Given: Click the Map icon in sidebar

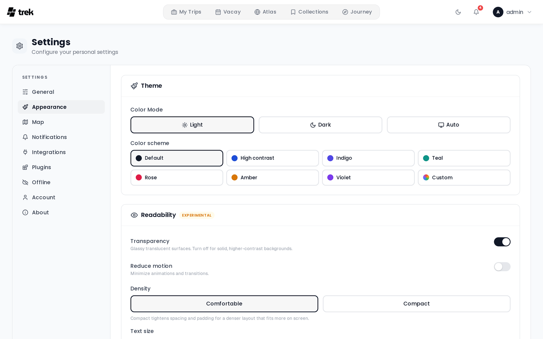Looking at the screenshot, I should (x=25, y=122).
